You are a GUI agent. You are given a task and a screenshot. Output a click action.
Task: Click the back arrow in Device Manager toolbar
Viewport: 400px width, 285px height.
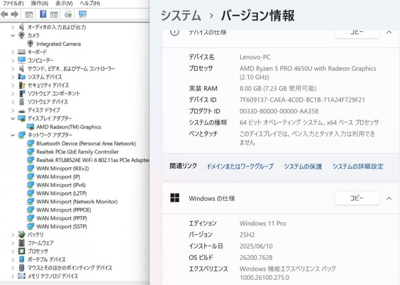click(x=4, y=14)
